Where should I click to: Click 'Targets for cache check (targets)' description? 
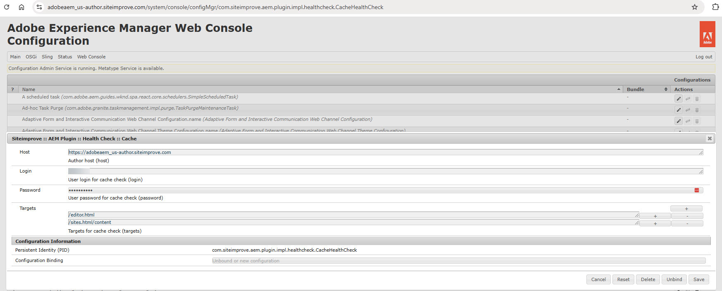click(105, 231)
